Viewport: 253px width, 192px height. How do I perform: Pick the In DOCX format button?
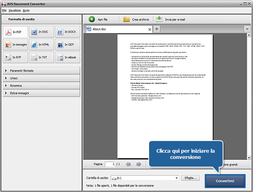click(x=67, y=32)
